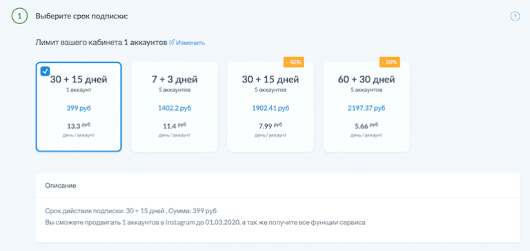
Task: Click the 2197.37 руб price
Action: click(x=366, y=109)
